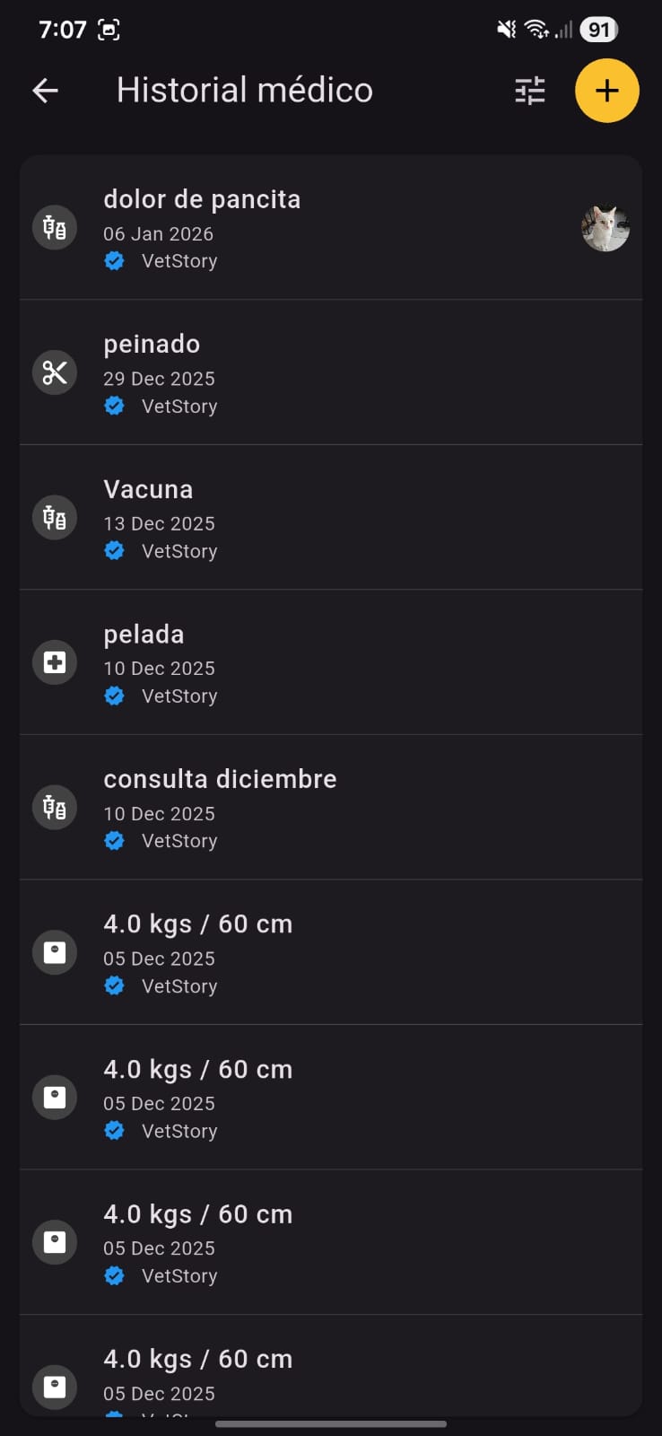Screen dimensions: 662x1436
Task: Tap the "Historial médico" page title
Action: (x=244, y=91)
